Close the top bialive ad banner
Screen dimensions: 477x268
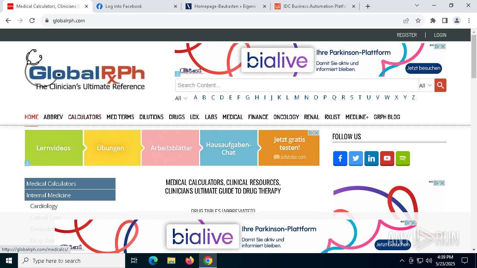tap(443, 46)
